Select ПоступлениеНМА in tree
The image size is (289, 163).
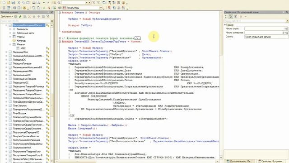click(x=22, y=148)
